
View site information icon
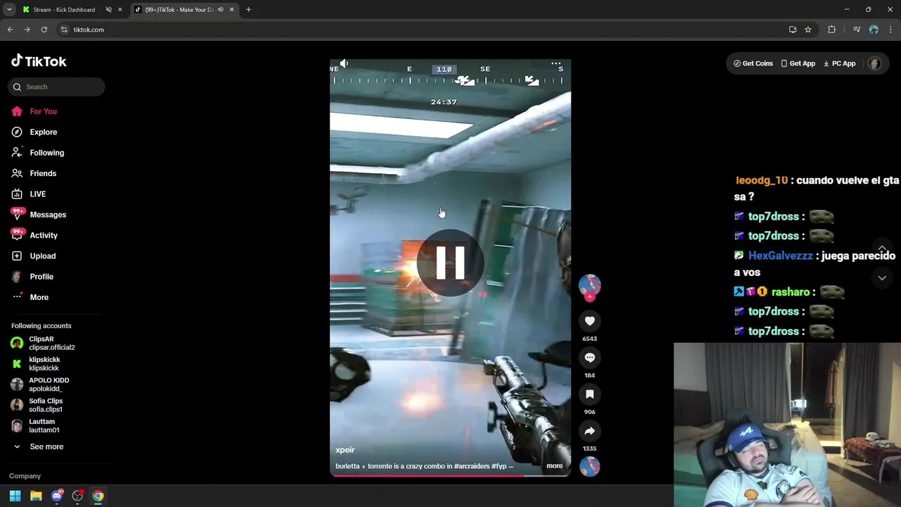point(64,30)
